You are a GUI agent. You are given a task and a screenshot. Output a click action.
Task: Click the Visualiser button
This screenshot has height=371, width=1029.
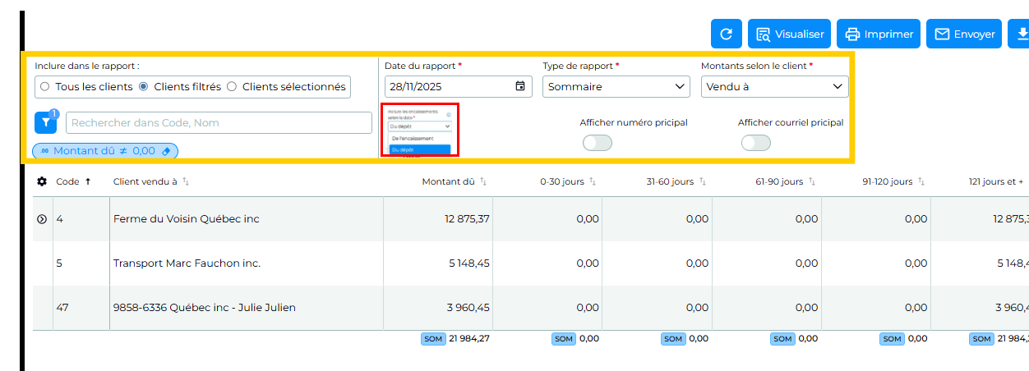click(789, 34)
